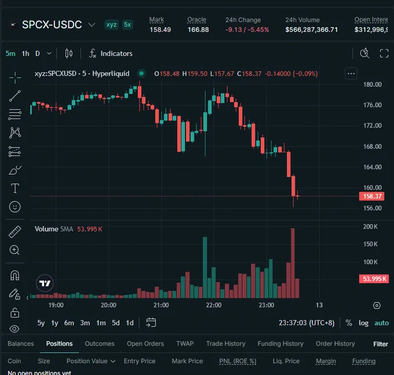The image size is (394, 375).
Task: Click the 53.995K volume axis label
Action: pos(374,279)
